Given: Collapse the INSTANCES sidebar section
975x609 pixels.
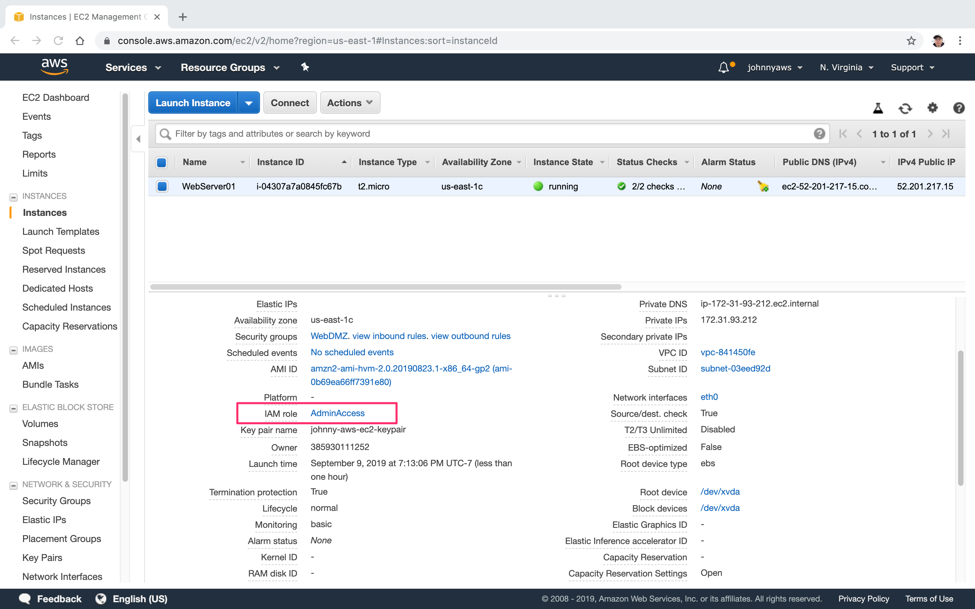Looking at the screenshot, I should pos(13,197).
